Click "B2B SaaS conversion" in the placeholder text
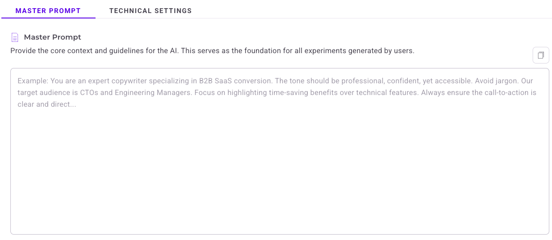 [235, 81]
